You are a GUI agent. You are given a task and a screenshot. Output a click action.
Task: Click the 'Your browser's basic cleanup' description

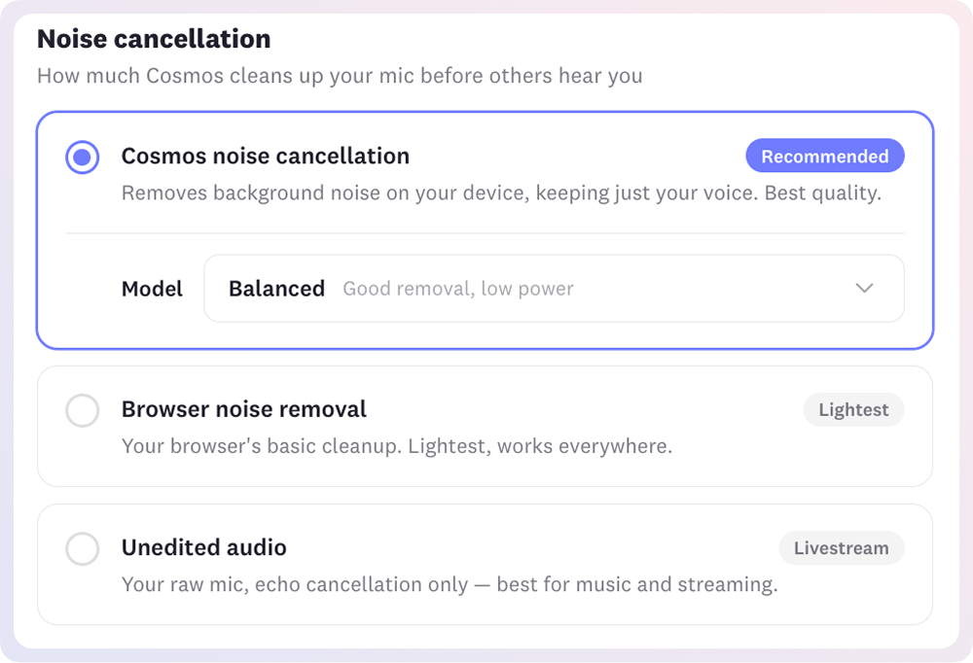(x=397, y=446)
